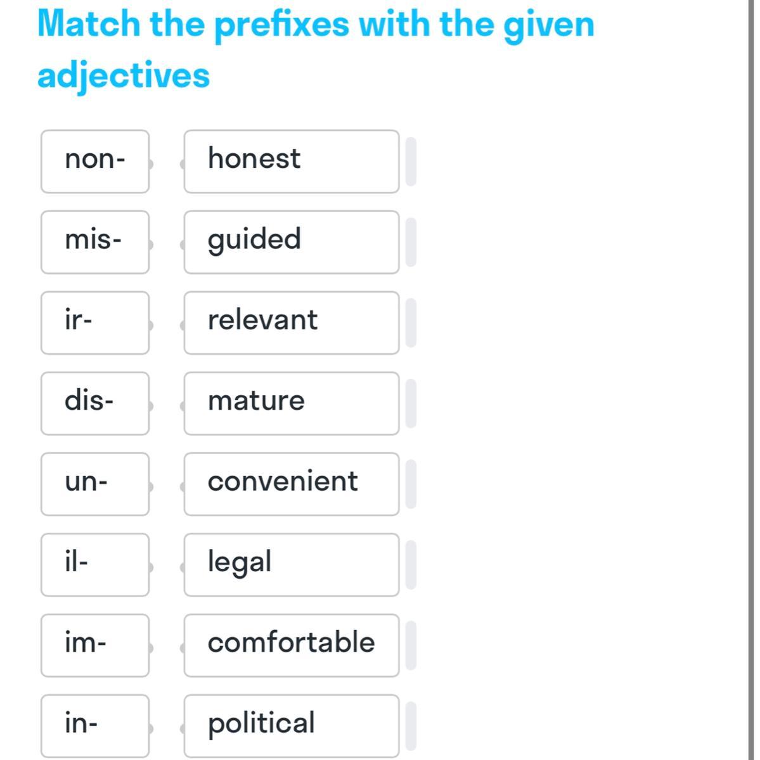This screenshot has width=760, height=760.
Task: Choose the 'comfortable' adjective tile
Action: [x=292, y=645]
